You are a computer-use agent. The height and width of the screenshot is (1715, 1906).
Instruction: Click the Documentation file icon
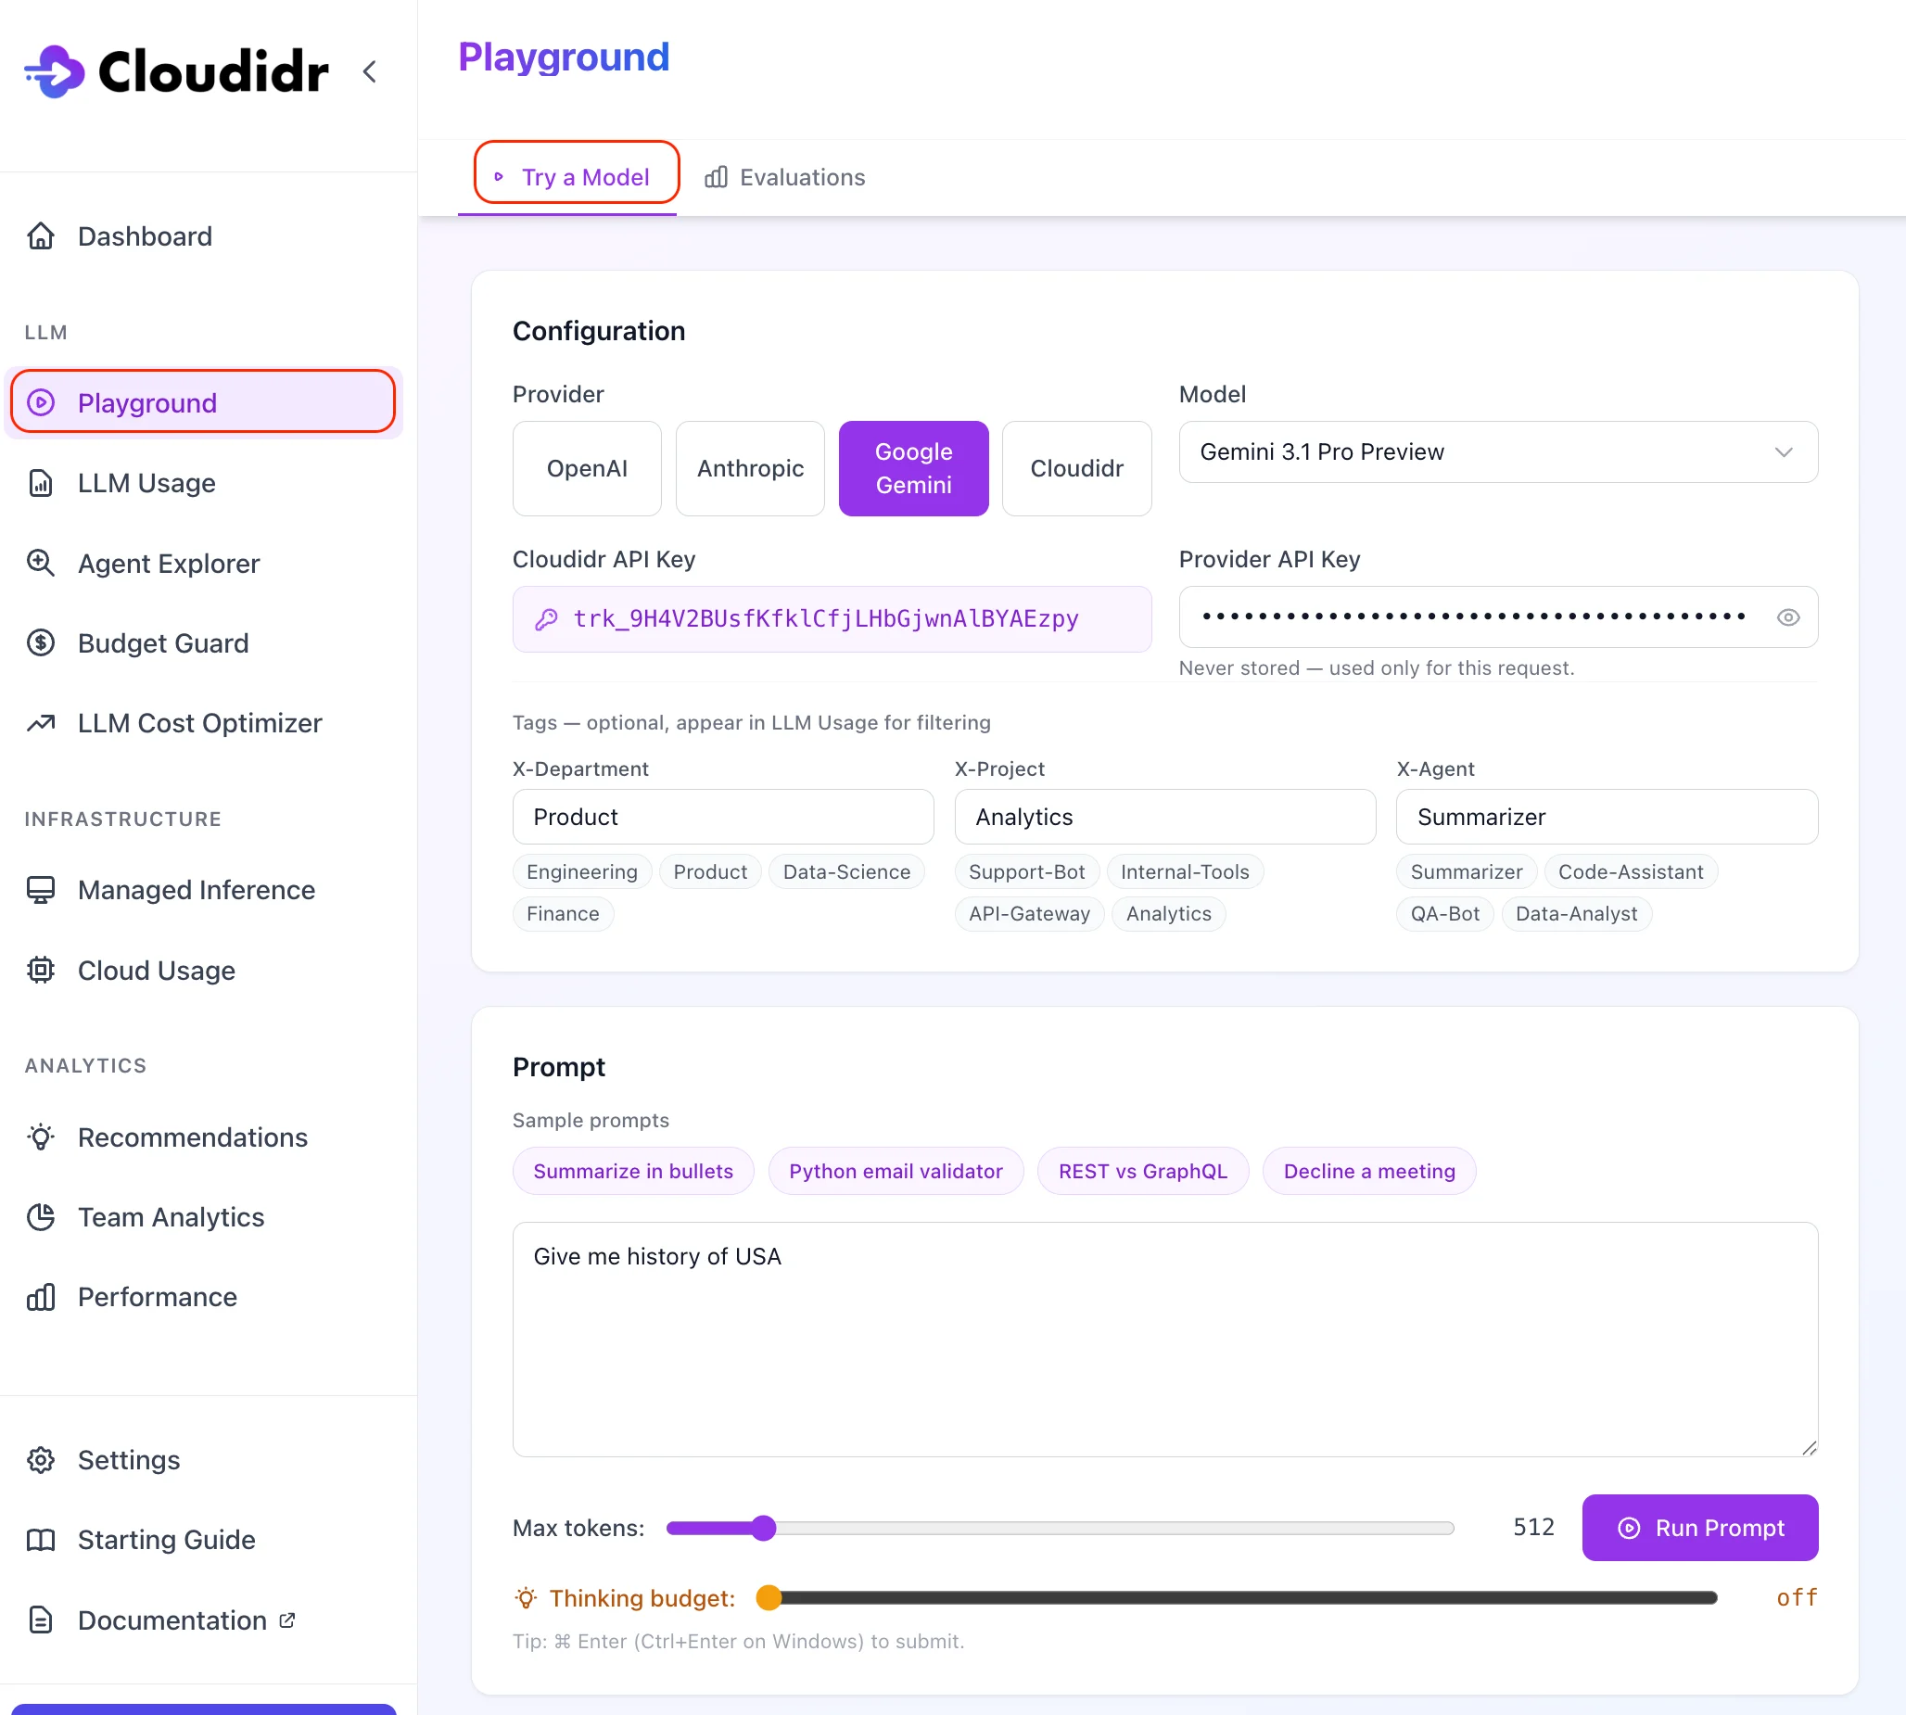(41, 1620)
